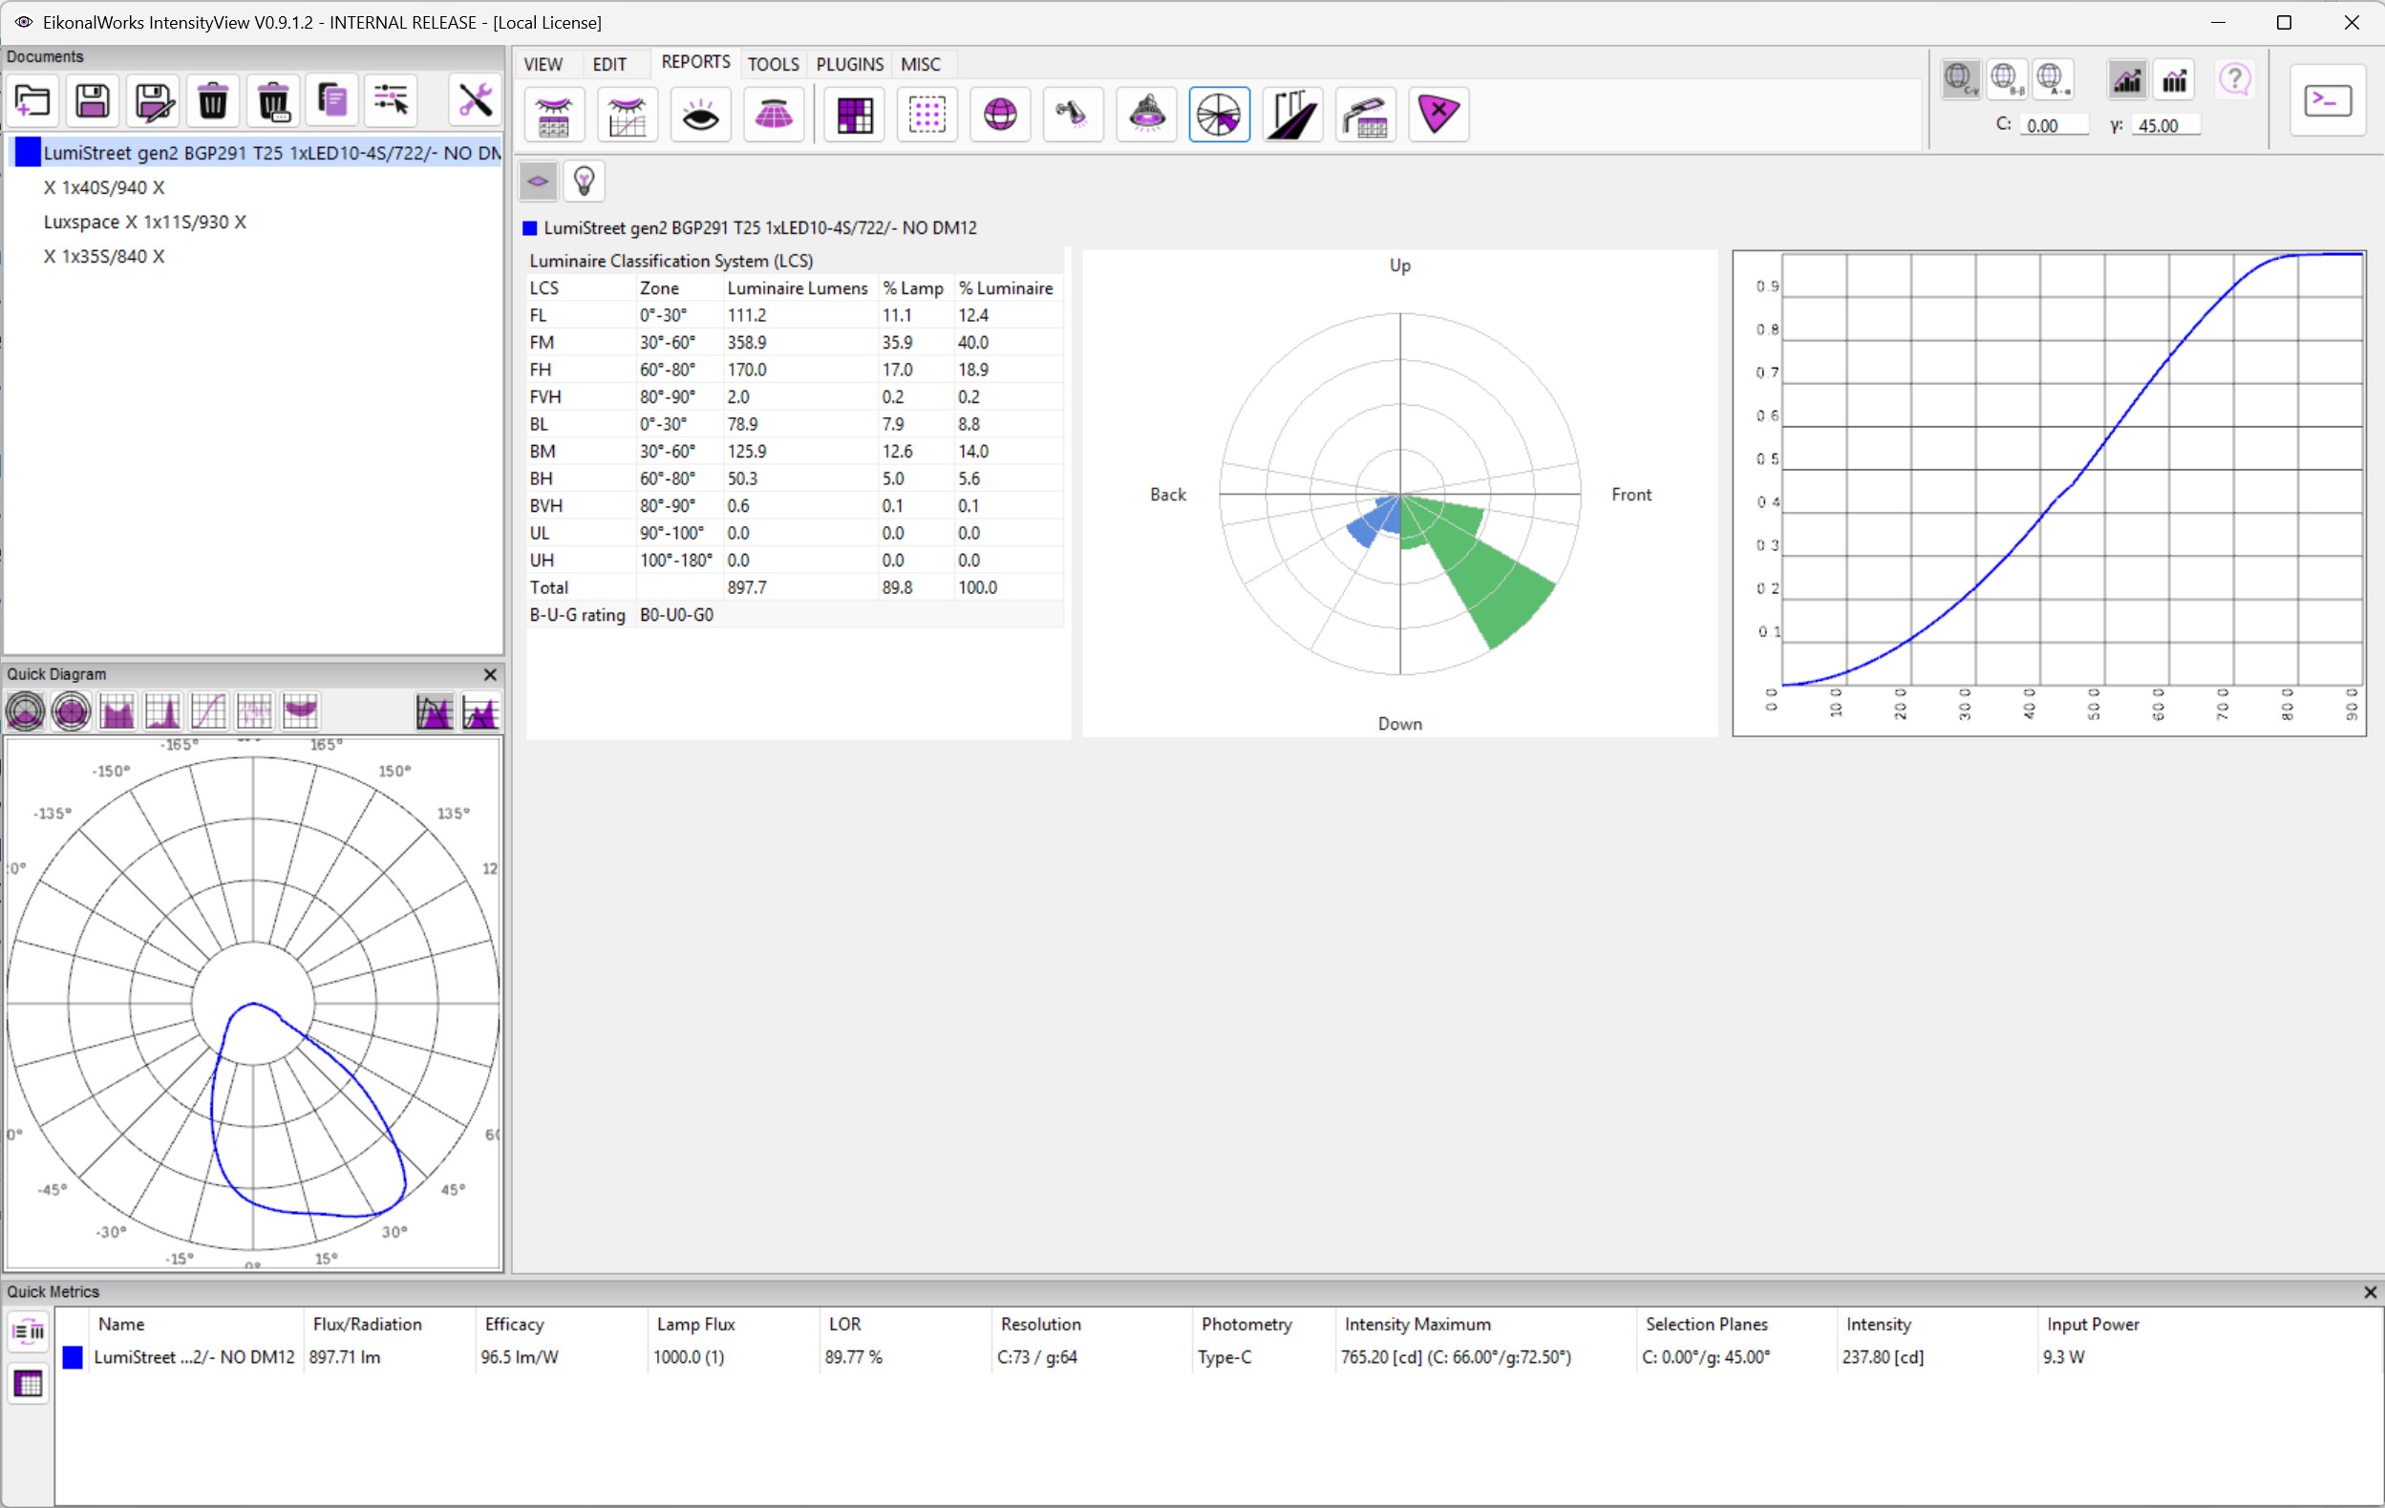Switch to the peaked linear quick diagram

(x=162, y=711)
